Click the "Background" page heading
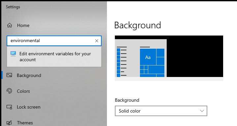Screen dimensions: 237x126 click(138, 25)
